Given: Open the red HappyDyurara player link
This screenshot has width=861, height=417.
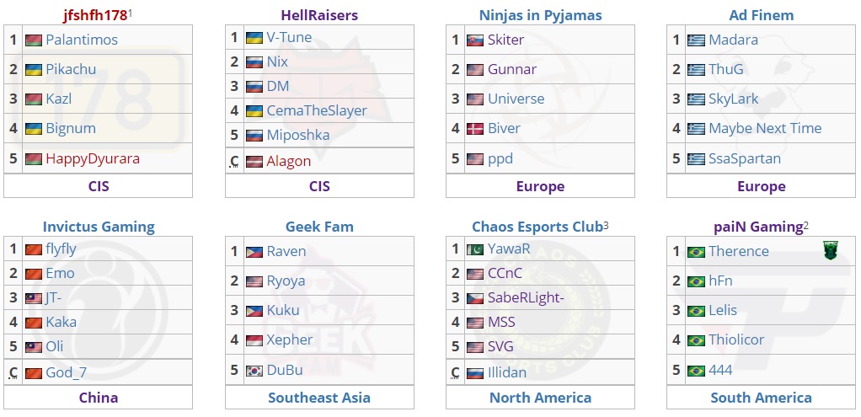Looking at the screenshot, I should point(93,158).
